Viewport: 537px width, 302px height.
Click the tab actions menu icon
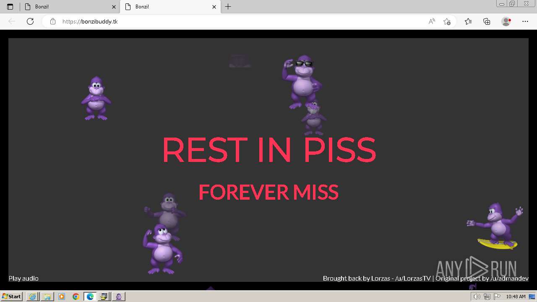(10, 7)
